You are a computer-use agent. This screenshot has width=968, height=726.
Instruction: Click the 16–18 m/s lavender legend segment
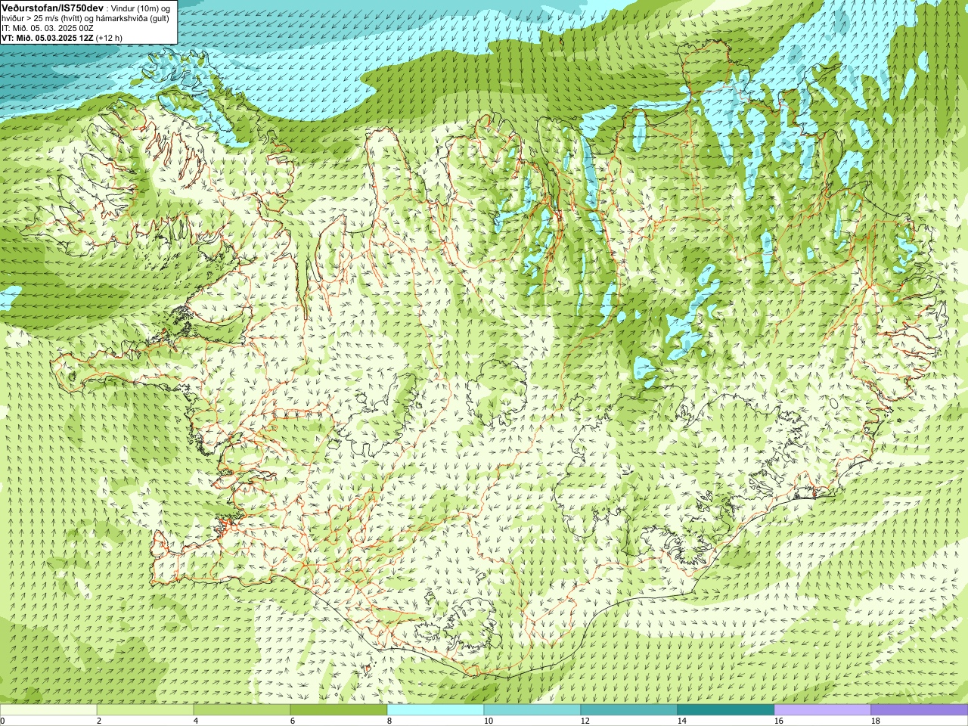823,710
